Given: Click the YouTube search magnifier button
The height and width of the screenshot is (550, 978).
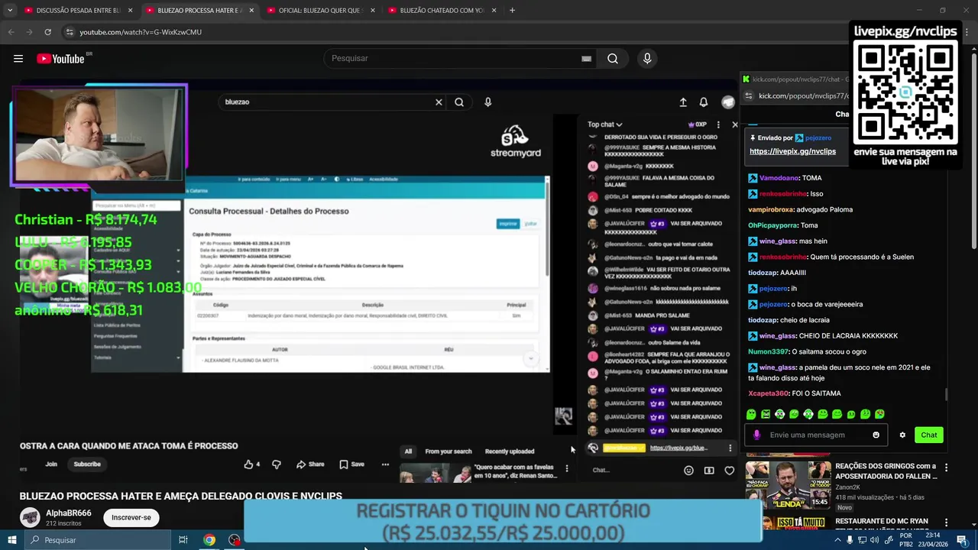Looking at the screenshot, I should [613, 59].
